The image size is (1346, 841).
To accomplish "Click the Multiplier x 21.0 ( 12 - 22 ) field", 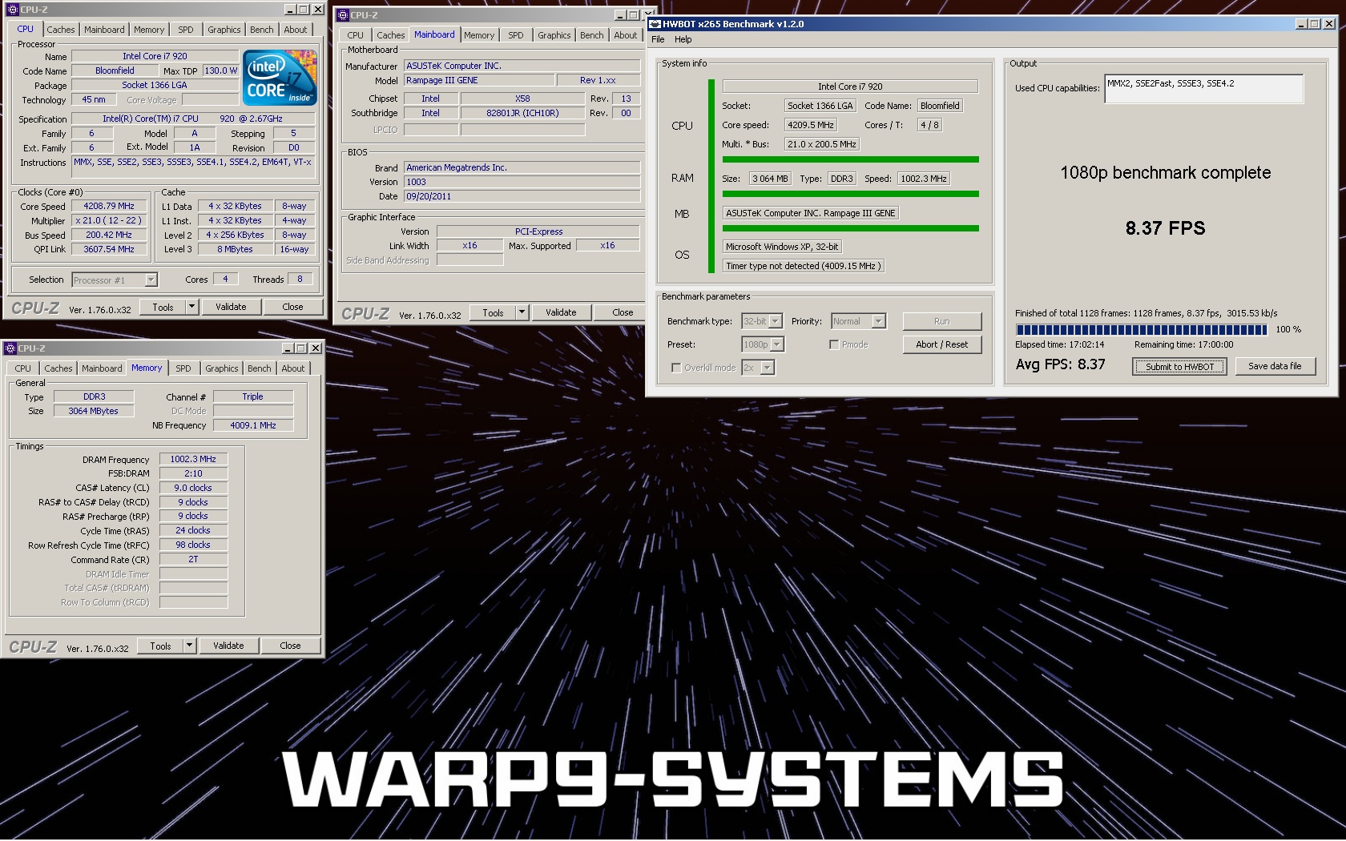I will pyautogui.click(x=109, y=220).
